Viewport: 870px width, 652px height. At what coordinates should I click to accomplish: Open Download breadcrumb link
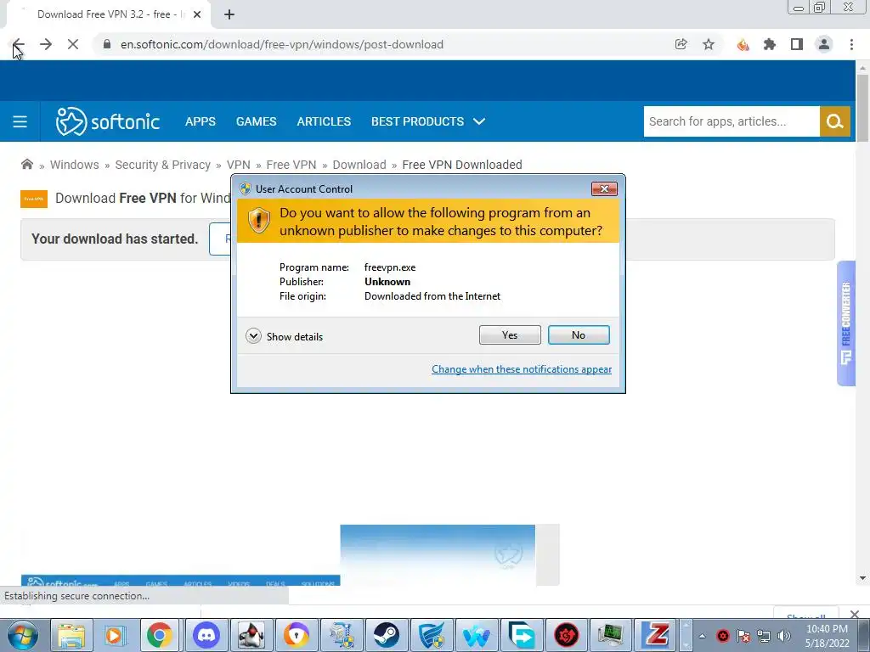[359, 165]
